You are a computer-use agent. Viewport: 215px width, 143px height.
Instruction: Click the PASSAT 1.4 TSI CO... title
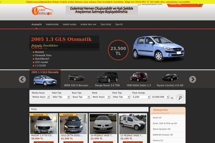pyautogui.click(x=42, y=135)
